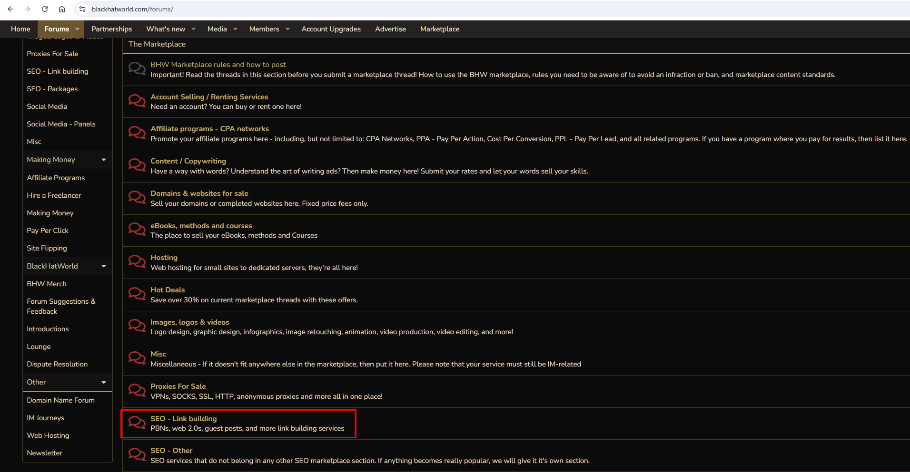Click the browser home icon
Image resolution: width=910 pixels, height=472 pixels.
point(62,9)
